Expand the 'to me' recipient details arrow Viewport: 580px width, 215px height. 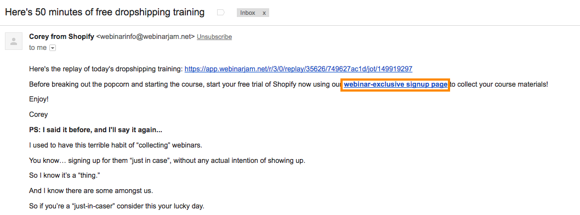(53, 48)
